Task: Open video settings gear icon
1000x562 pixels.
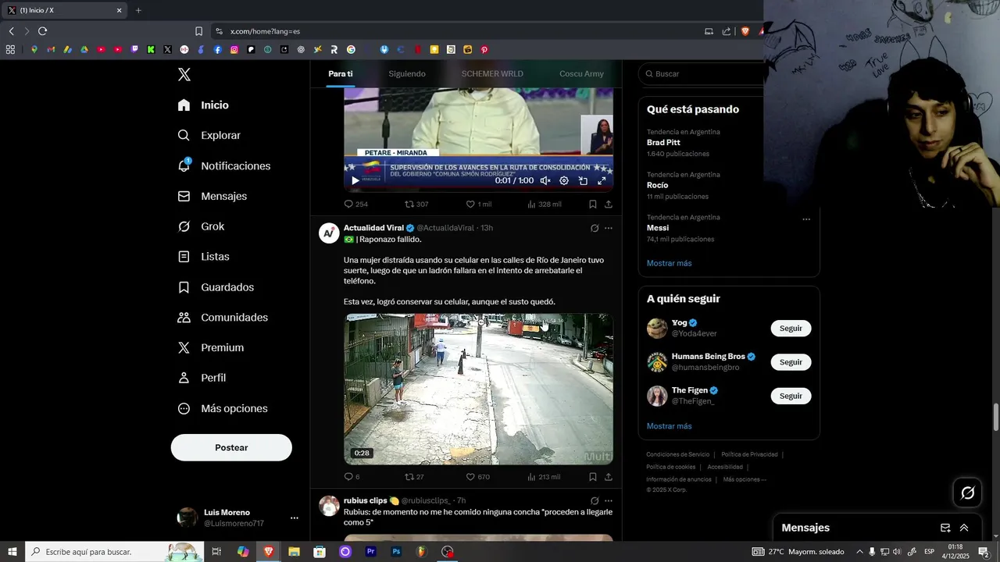Action: tap(564, 181)
